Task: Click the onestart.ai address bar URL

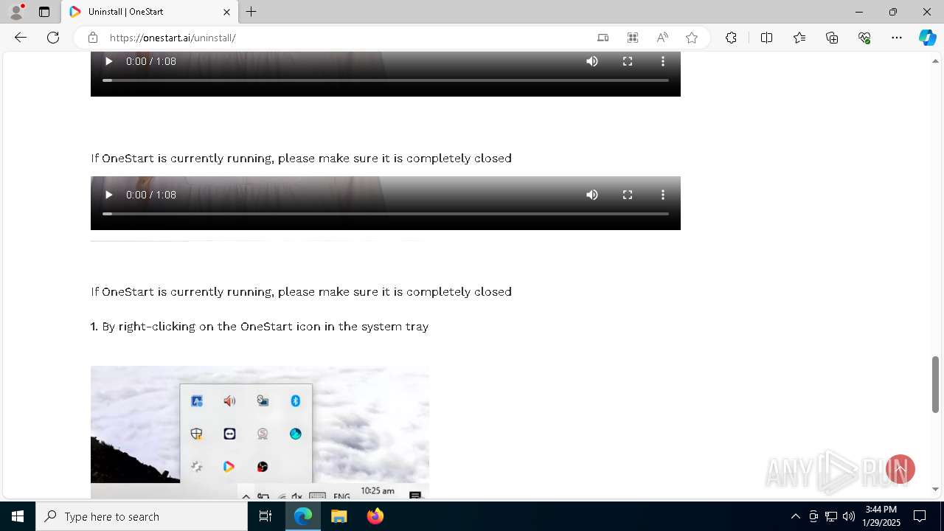Action: pyautogui.click(x=173, y=38)
